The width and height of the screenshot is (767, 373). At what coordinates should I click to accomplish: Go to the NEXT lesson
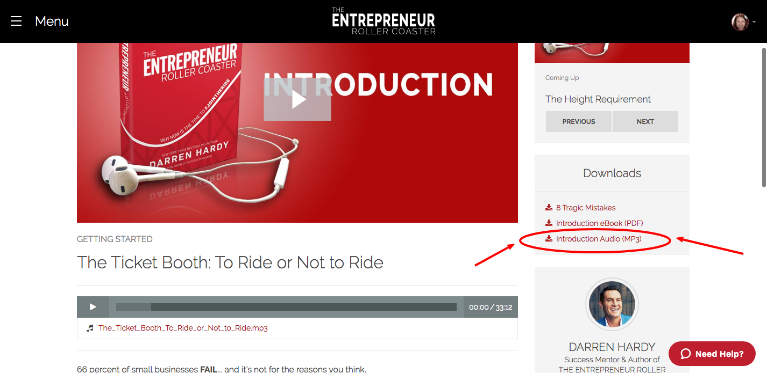click(645, 122)
